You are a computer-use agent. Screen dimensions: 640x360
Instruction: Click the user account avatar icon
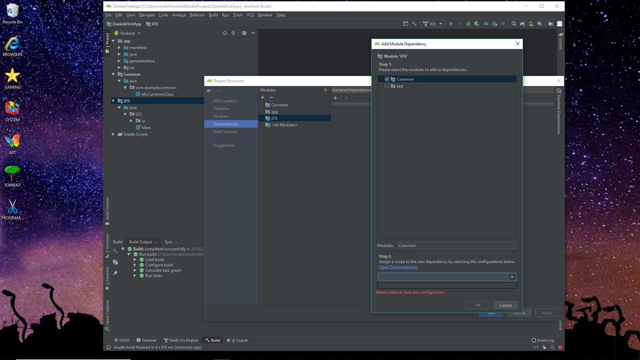click(x=560, y=24)
